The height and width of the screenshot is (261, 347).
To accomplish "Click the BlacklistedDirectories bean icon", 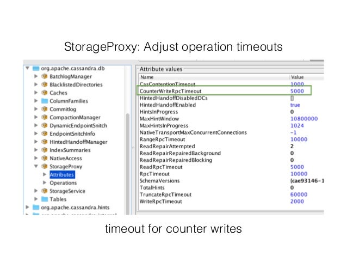I will pyautogui.click(x=45, y=84).
